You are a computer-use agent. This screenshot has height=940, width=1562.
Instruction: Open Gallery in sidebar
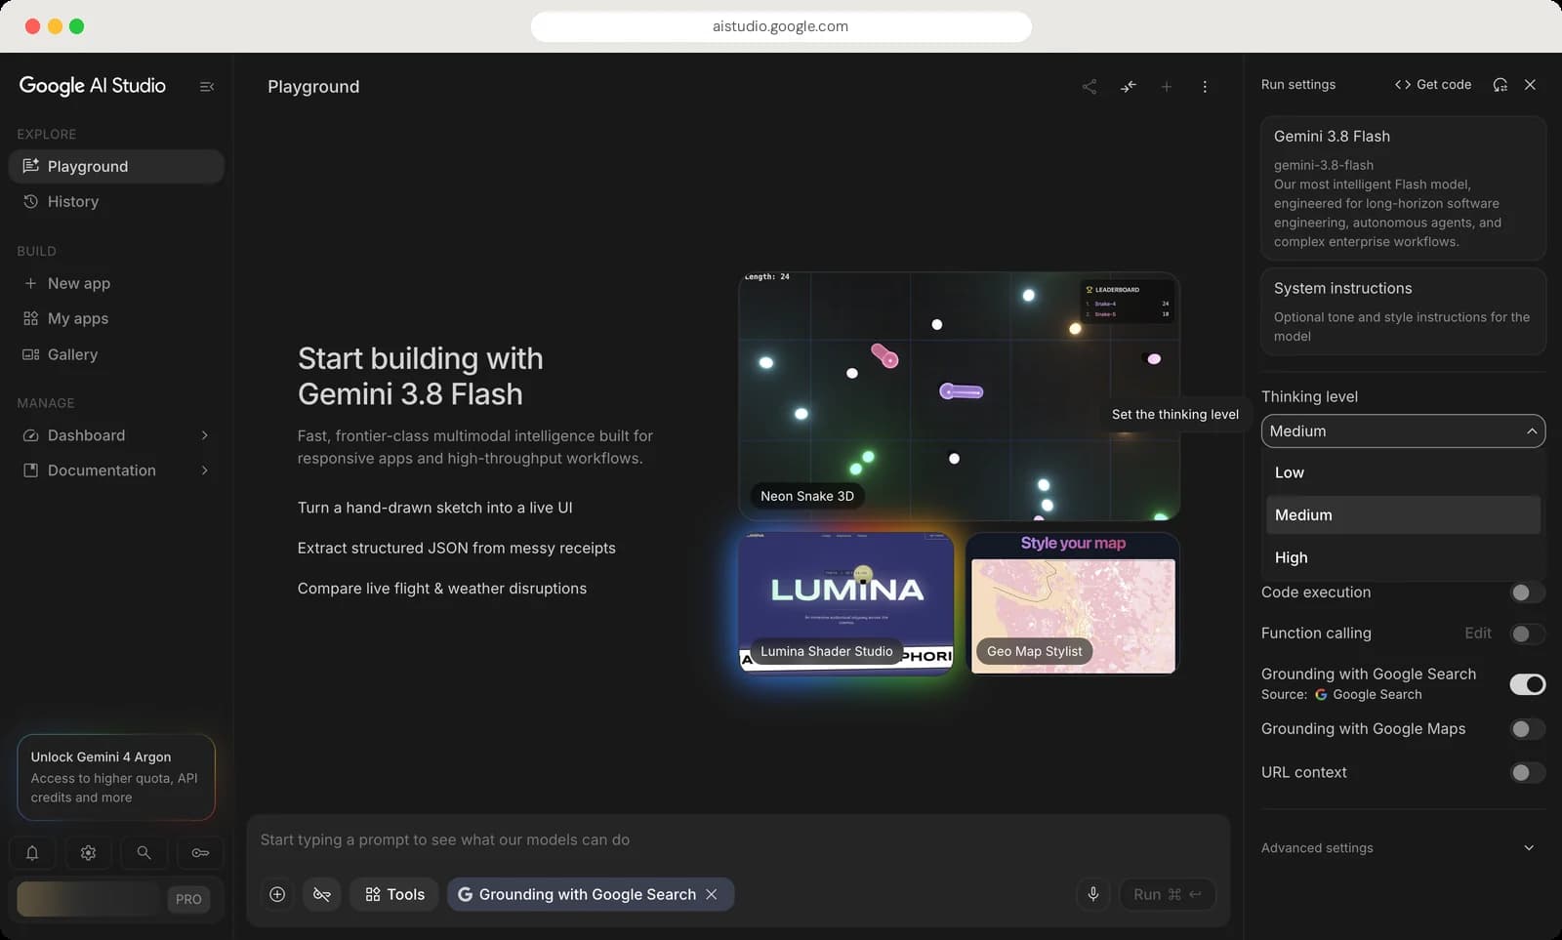click(x=116, y=354)
